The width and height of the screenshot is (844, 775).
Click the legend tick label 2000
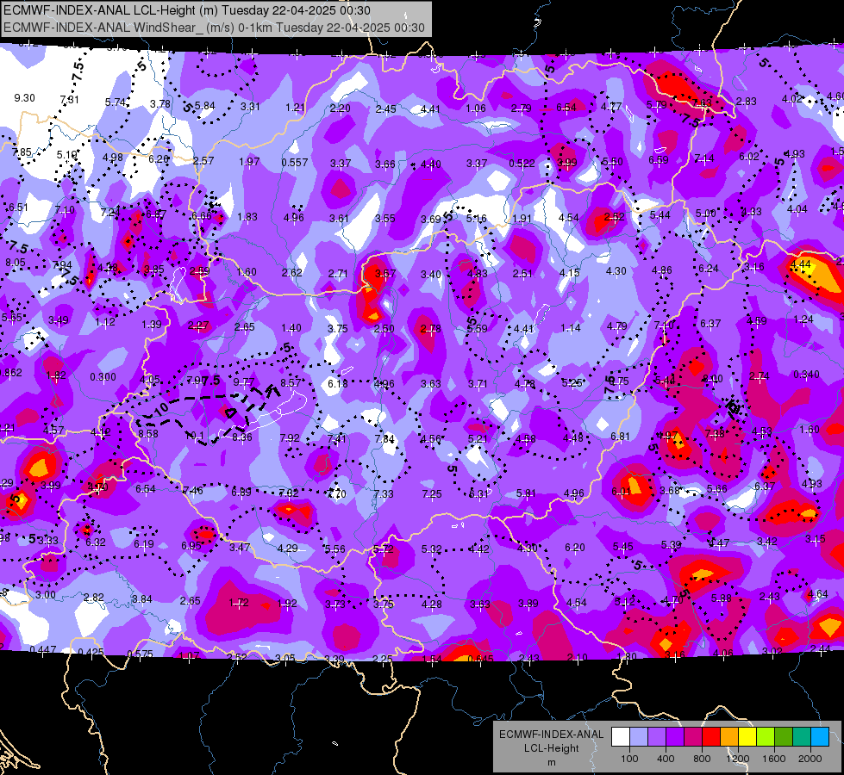pyautogui.click(x=810, y=759)
